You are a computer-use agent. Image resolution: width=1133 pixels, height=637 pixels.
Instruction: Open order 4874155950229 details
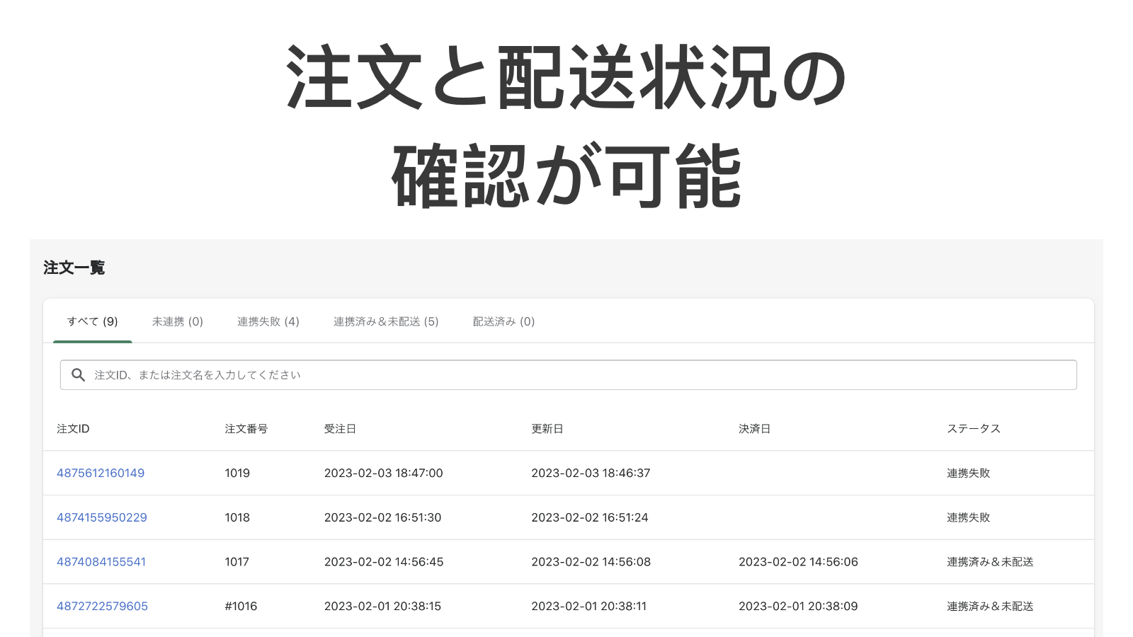(101, 517)
